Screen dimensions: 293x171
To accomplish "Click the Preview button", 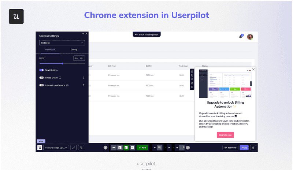I will pyautogui.click(x=230, y=148).
